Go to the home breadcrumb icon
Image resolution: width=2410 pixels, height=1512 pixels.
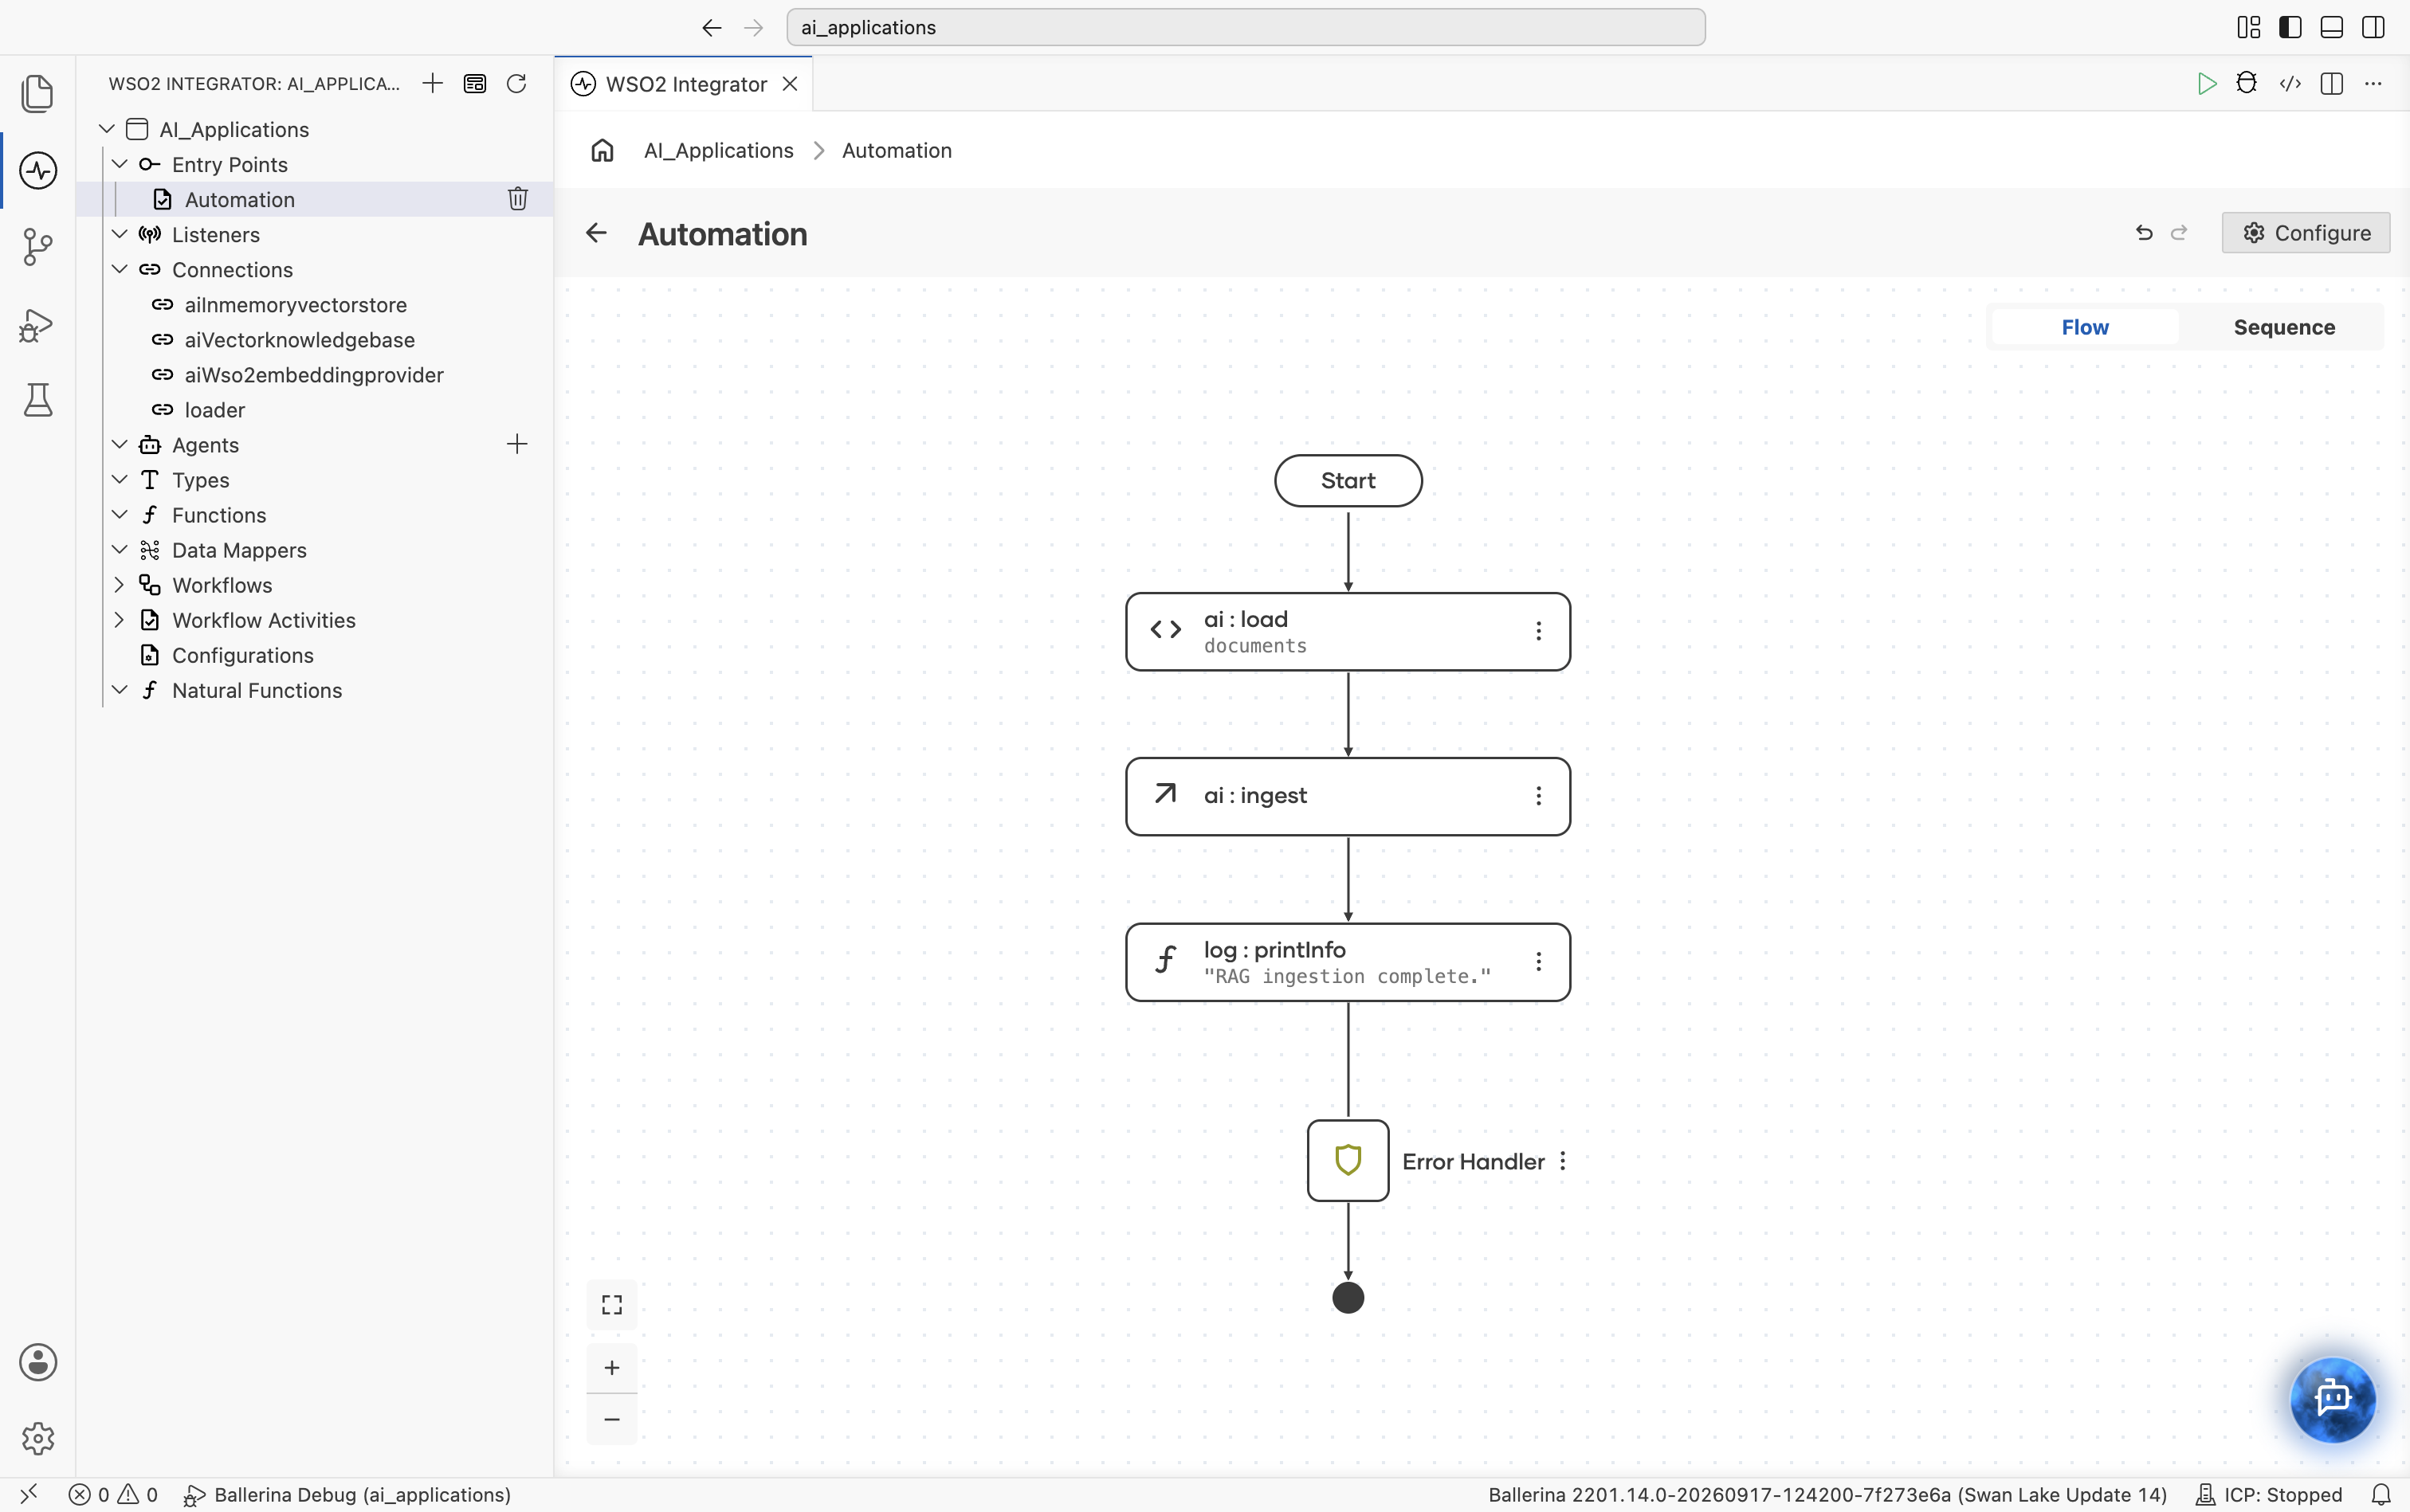602,150
